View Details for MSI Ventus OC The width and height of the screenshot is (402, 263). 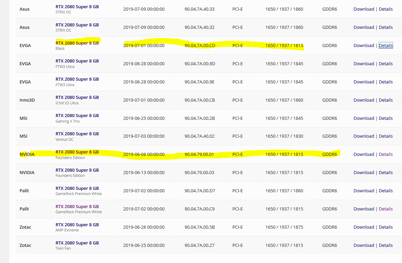pos(386,136)
